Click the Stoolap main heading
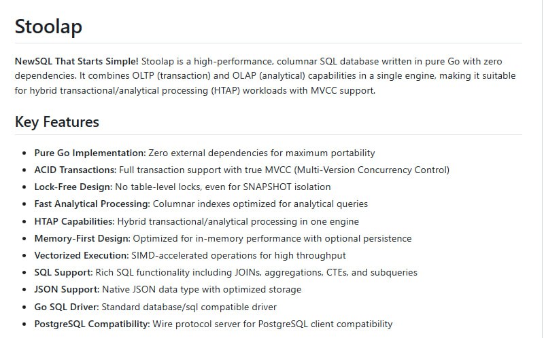This screenshot has width=544, height=338. click(48, 26)
